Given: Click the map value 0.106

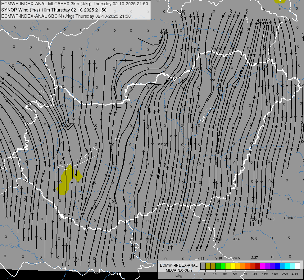Looking at the screenshot, I should pyautogui.click(x=288, y=218).
